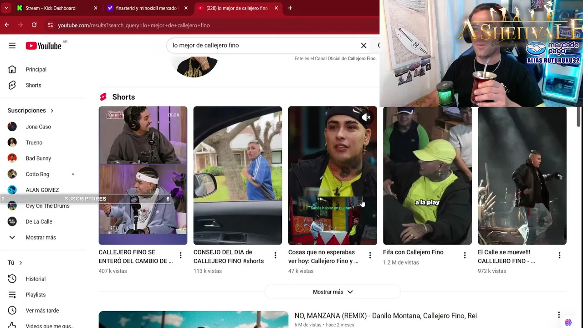The image size is (583, 328).
Task: Close the Kick Dashboard tab
Action: [95, 8]
